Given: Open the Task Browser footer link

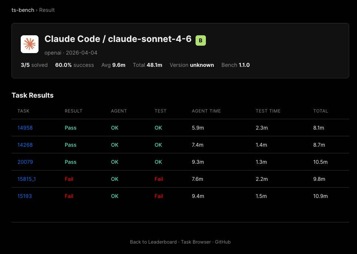Looking at the screenshot, I should pos(196,242).
